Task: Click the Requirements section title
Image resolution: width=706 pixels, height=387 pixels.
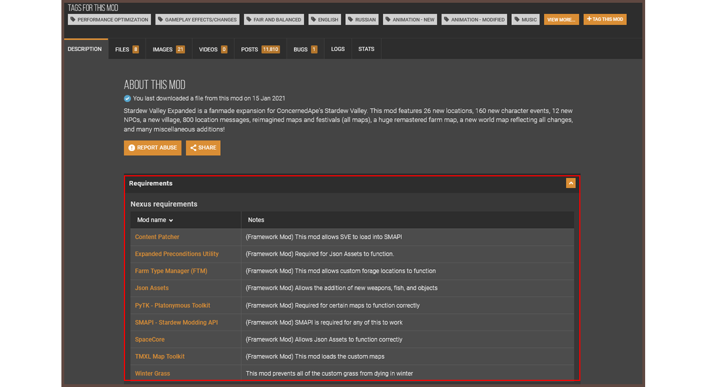Action: click(151, 184)
